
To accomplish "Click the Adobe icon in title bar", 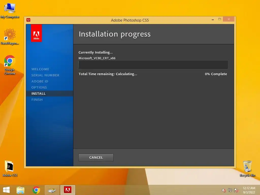I will (28, 20).
